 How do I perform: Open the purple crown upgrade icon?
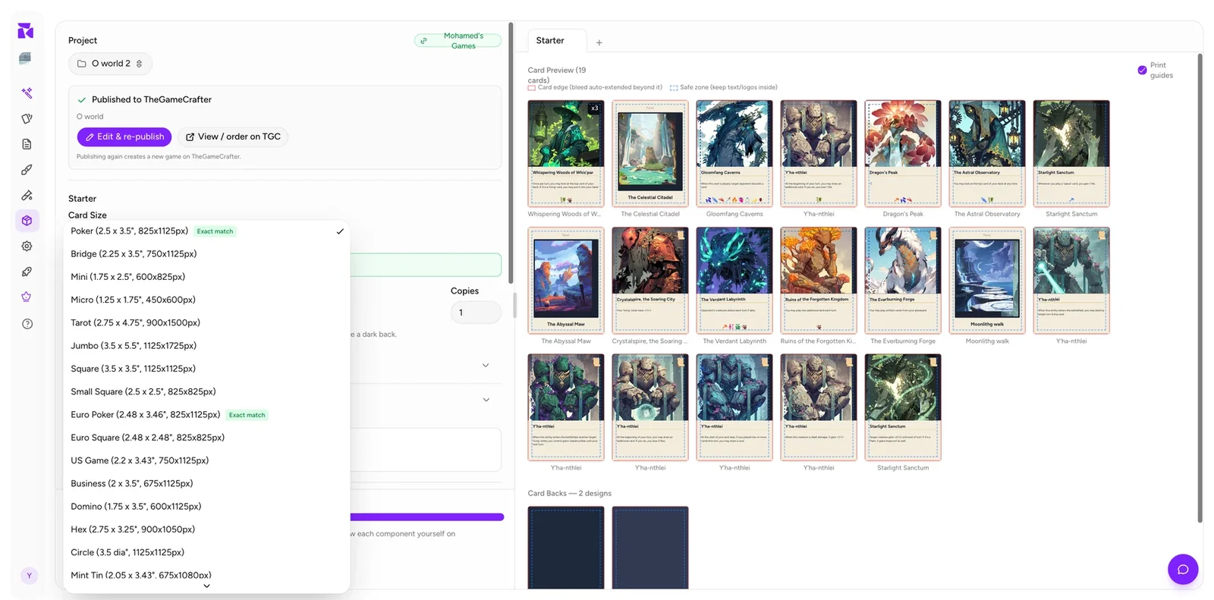tap(27, 297)
